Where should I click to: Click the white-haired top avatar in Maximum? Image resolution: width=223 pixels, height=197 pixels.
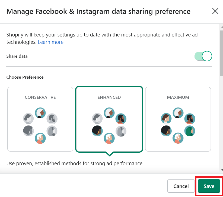pyautogui.click(x=178, y=113)
